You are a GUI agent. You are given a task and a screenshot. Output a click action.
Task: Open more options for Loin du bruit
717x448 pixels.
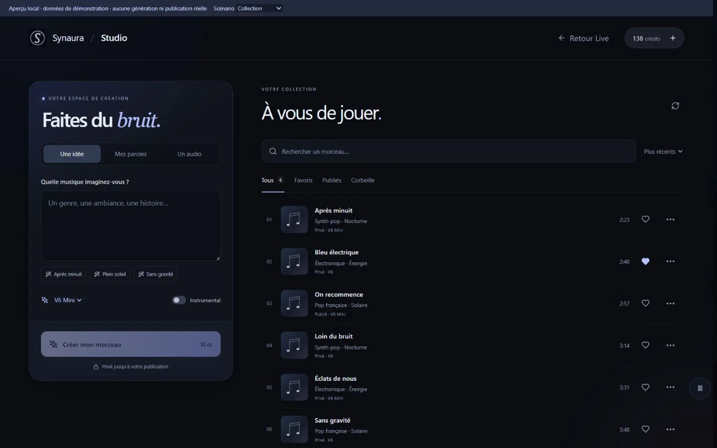point(670,345)
